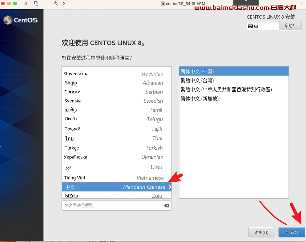Select Slovenščina Slovenian language
Image resolution: width=306 pixels, height=242 pixels.
(x=116, y=74)
